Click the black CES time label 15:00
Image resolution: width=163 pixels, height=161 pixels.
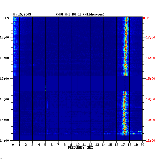click(4, 120)
